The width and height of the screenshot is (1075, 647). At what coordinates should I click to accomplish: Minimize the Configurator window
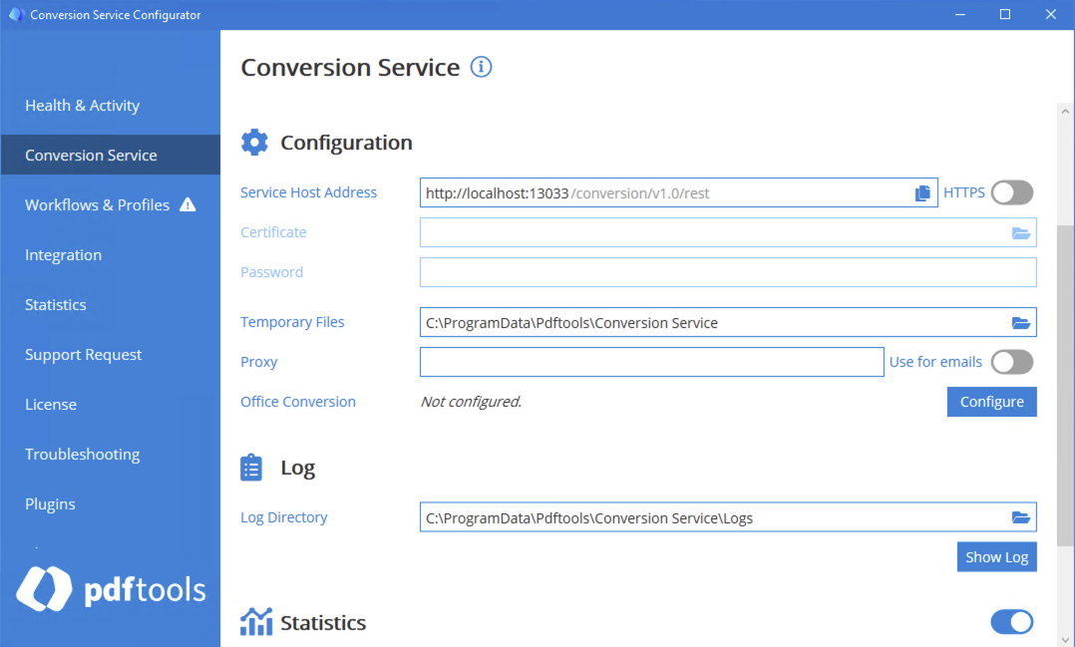(959, 14)
